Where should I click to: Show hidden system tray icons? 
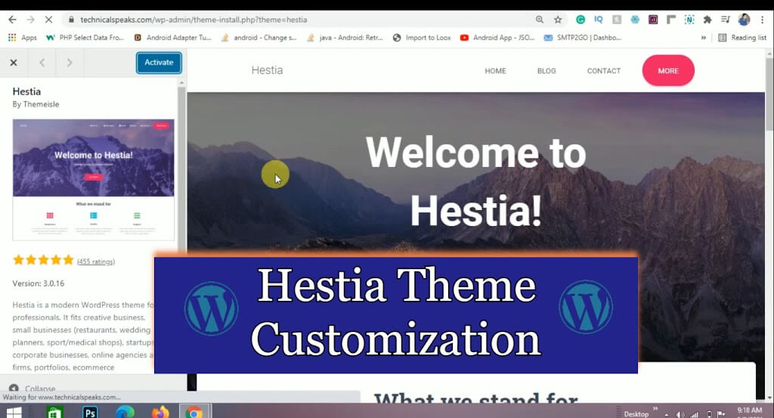[x=667, y=414]
